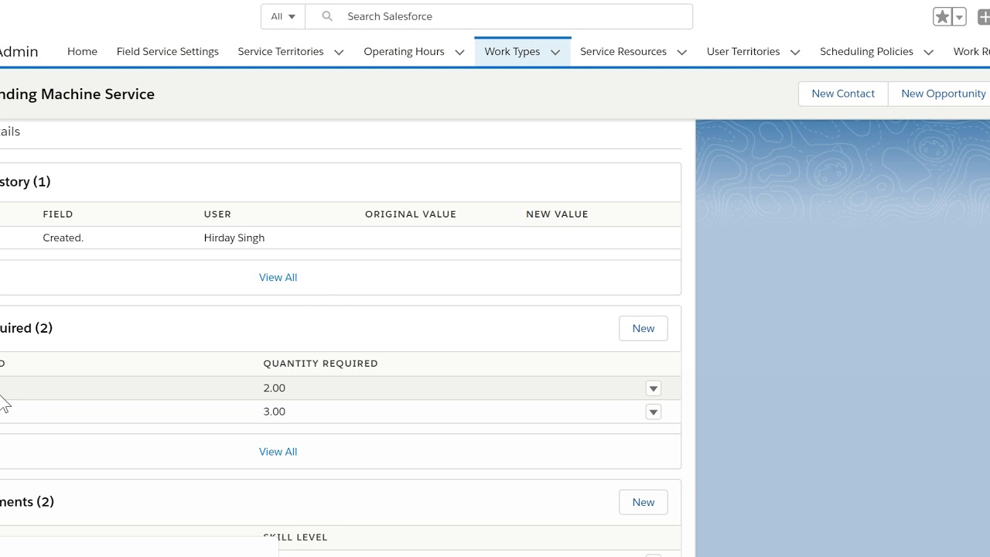Expand the User Territories tab chevron
The image size is (990, 557).
pos(795,52)
